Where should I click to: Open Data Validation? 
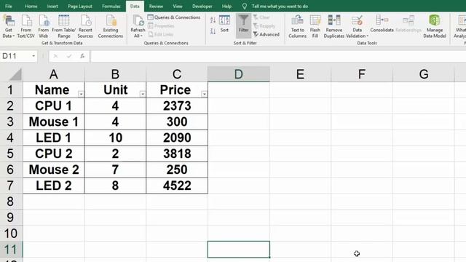[x=357, y=27]
